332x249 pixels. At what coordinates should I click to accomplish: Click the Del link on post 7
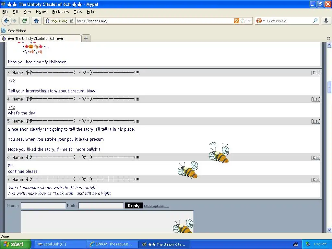coord(315,180)
